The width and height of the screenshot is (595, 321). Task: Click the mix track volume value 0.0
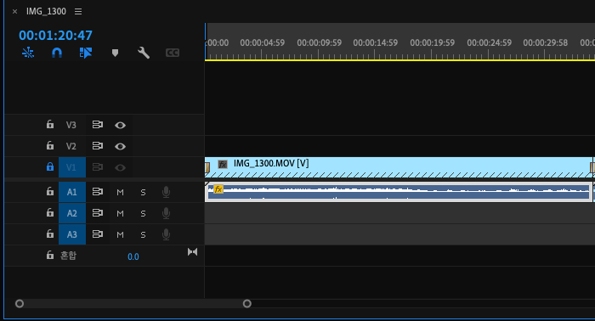(133, 256)
